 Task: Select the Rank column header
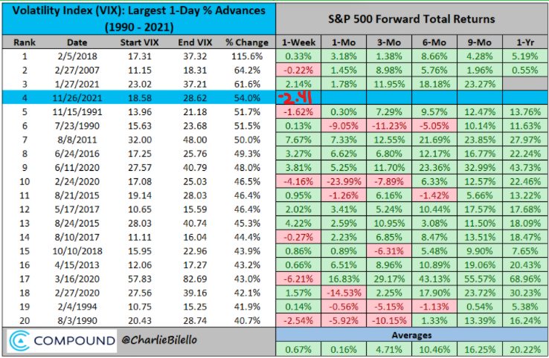27,42
